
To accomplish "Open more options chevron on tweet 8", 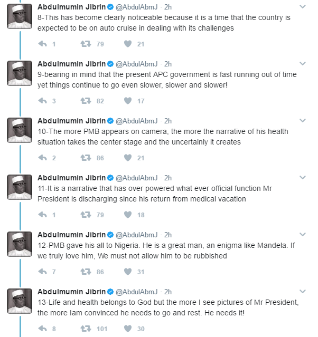I will [303, 7].
